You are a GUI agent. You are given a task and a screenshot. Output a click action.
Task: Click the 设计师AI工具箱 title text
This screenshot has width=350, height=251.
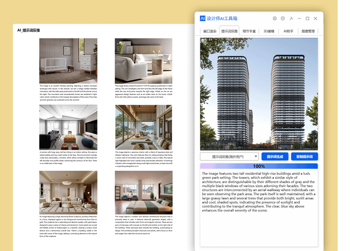pyautogui.click(x=222, y=18)
